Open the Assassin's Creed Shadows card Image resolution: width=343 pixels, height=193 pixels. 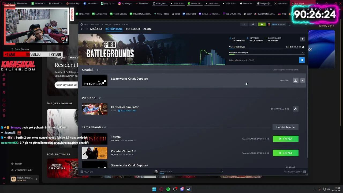(62, 168)
